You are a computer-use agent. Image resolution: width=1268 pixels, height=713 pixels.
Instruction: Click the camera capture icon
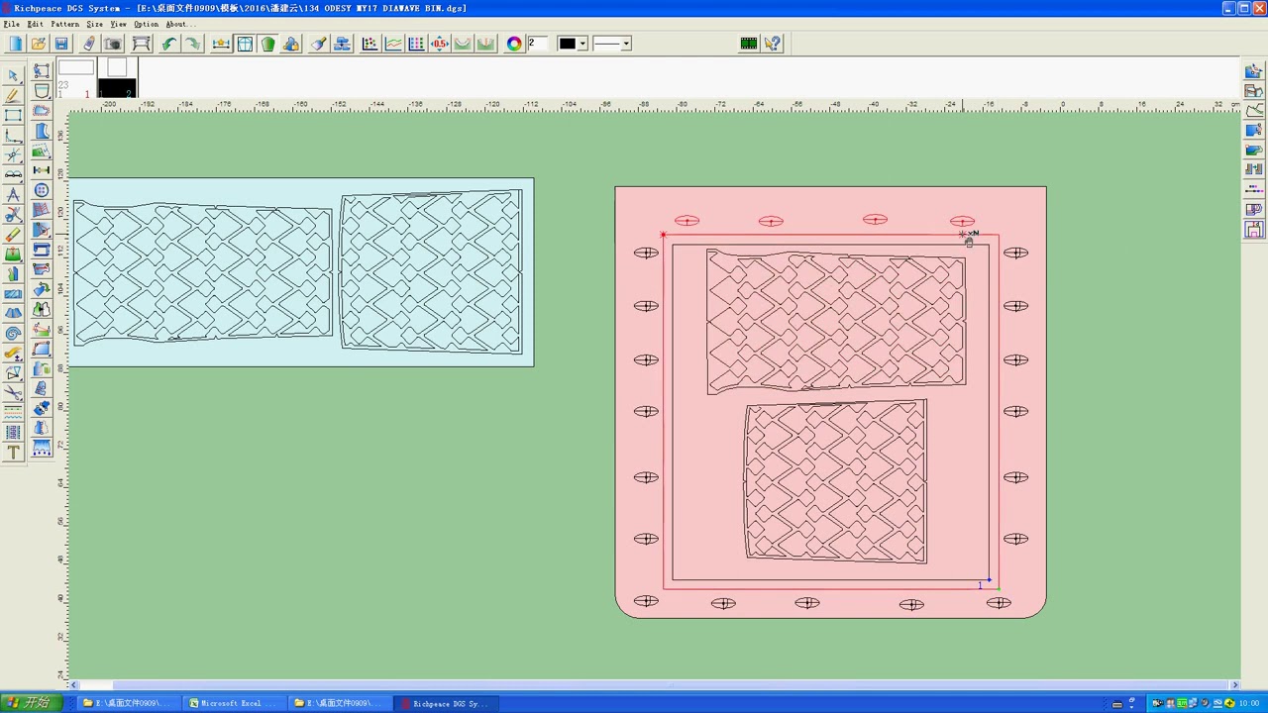pyautogui.click(x=113, y=44)
